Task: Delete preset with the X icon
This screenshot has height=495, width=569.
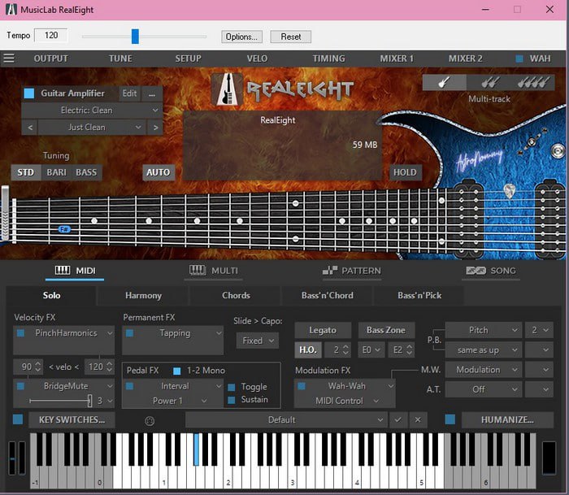Action: [x=418, y=419]
